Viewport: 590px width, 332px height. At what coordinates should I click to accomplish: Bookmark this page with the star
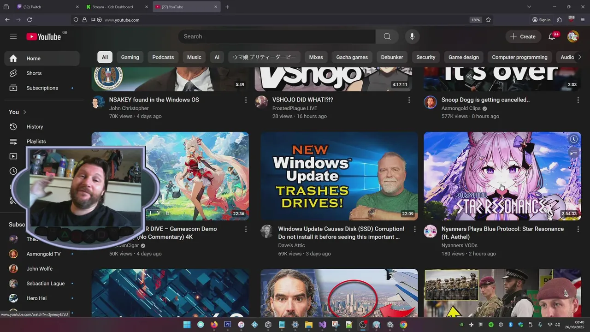[488, 20]
